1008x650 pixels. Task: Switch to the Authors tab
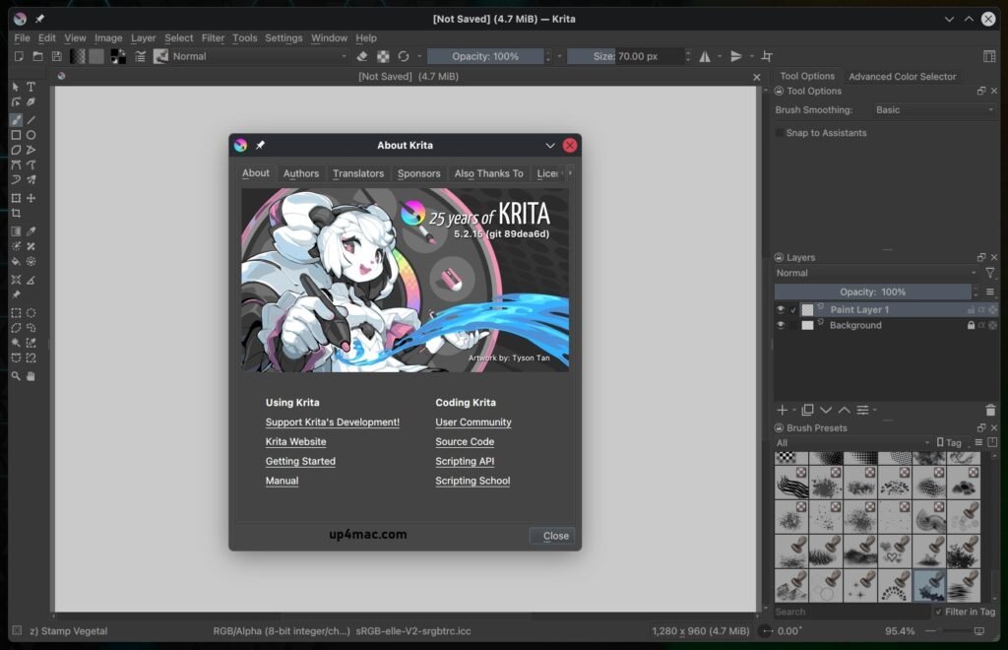(300, 173)
